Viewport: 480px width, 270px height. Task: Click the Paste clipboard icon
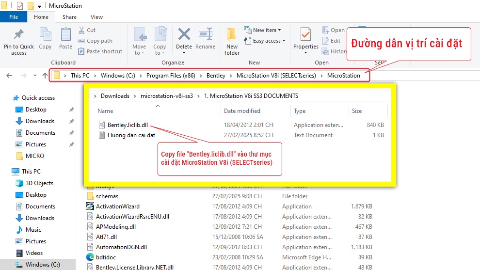[x=65, y=34]
